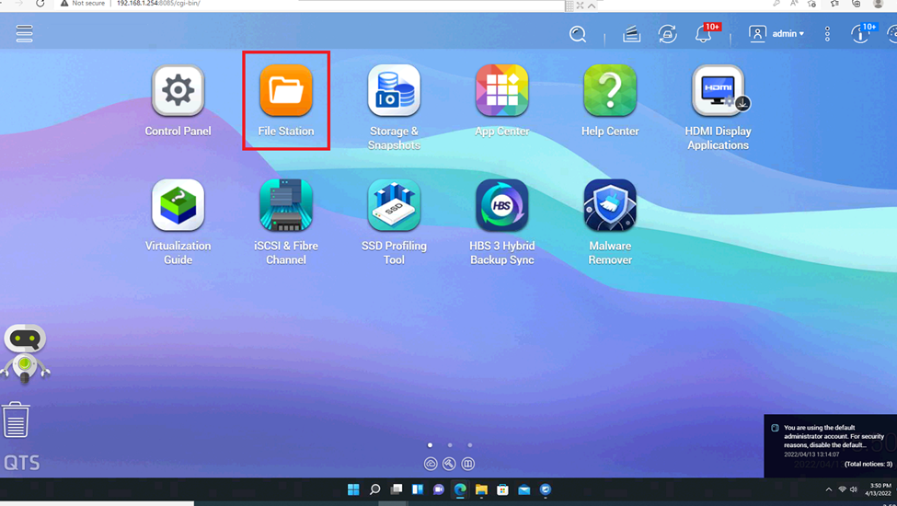Reload the browser page
897x506 pixels.
tap(40, 4)
